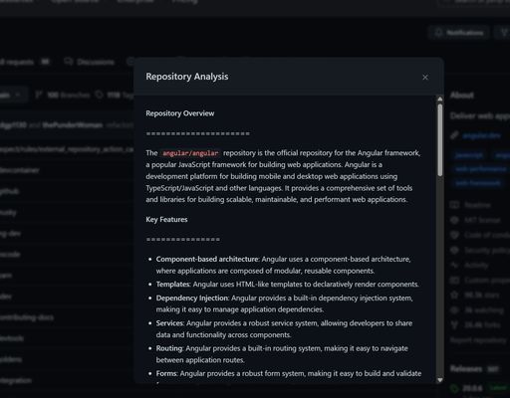Click the 'Forms' bullet label
Viewport: 510px width, 398px height.
(x=166, y=373)
